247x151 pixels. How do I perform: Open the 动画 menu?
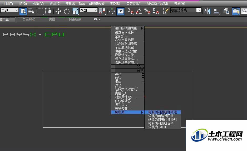click(82, 3)
